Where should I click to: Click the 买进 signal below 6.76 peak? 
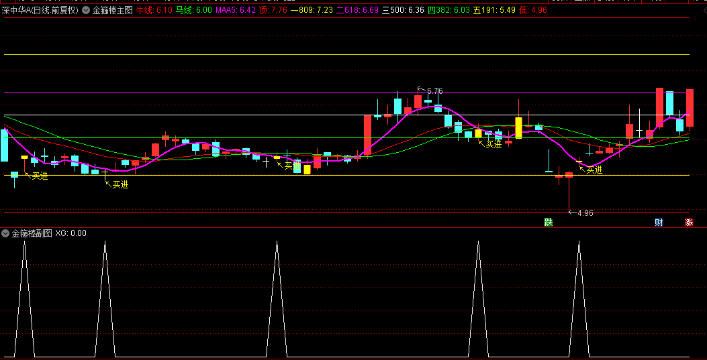493,144
